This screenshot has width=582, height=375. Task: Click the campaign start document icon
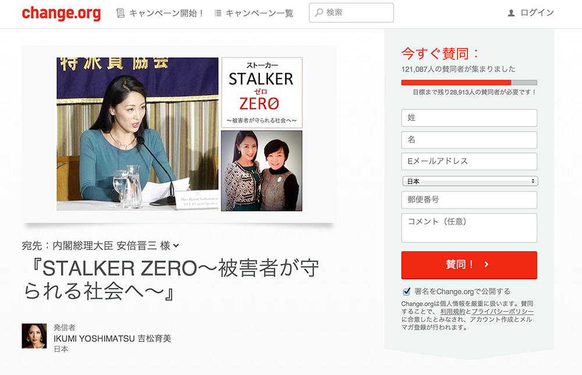point(120,13)
